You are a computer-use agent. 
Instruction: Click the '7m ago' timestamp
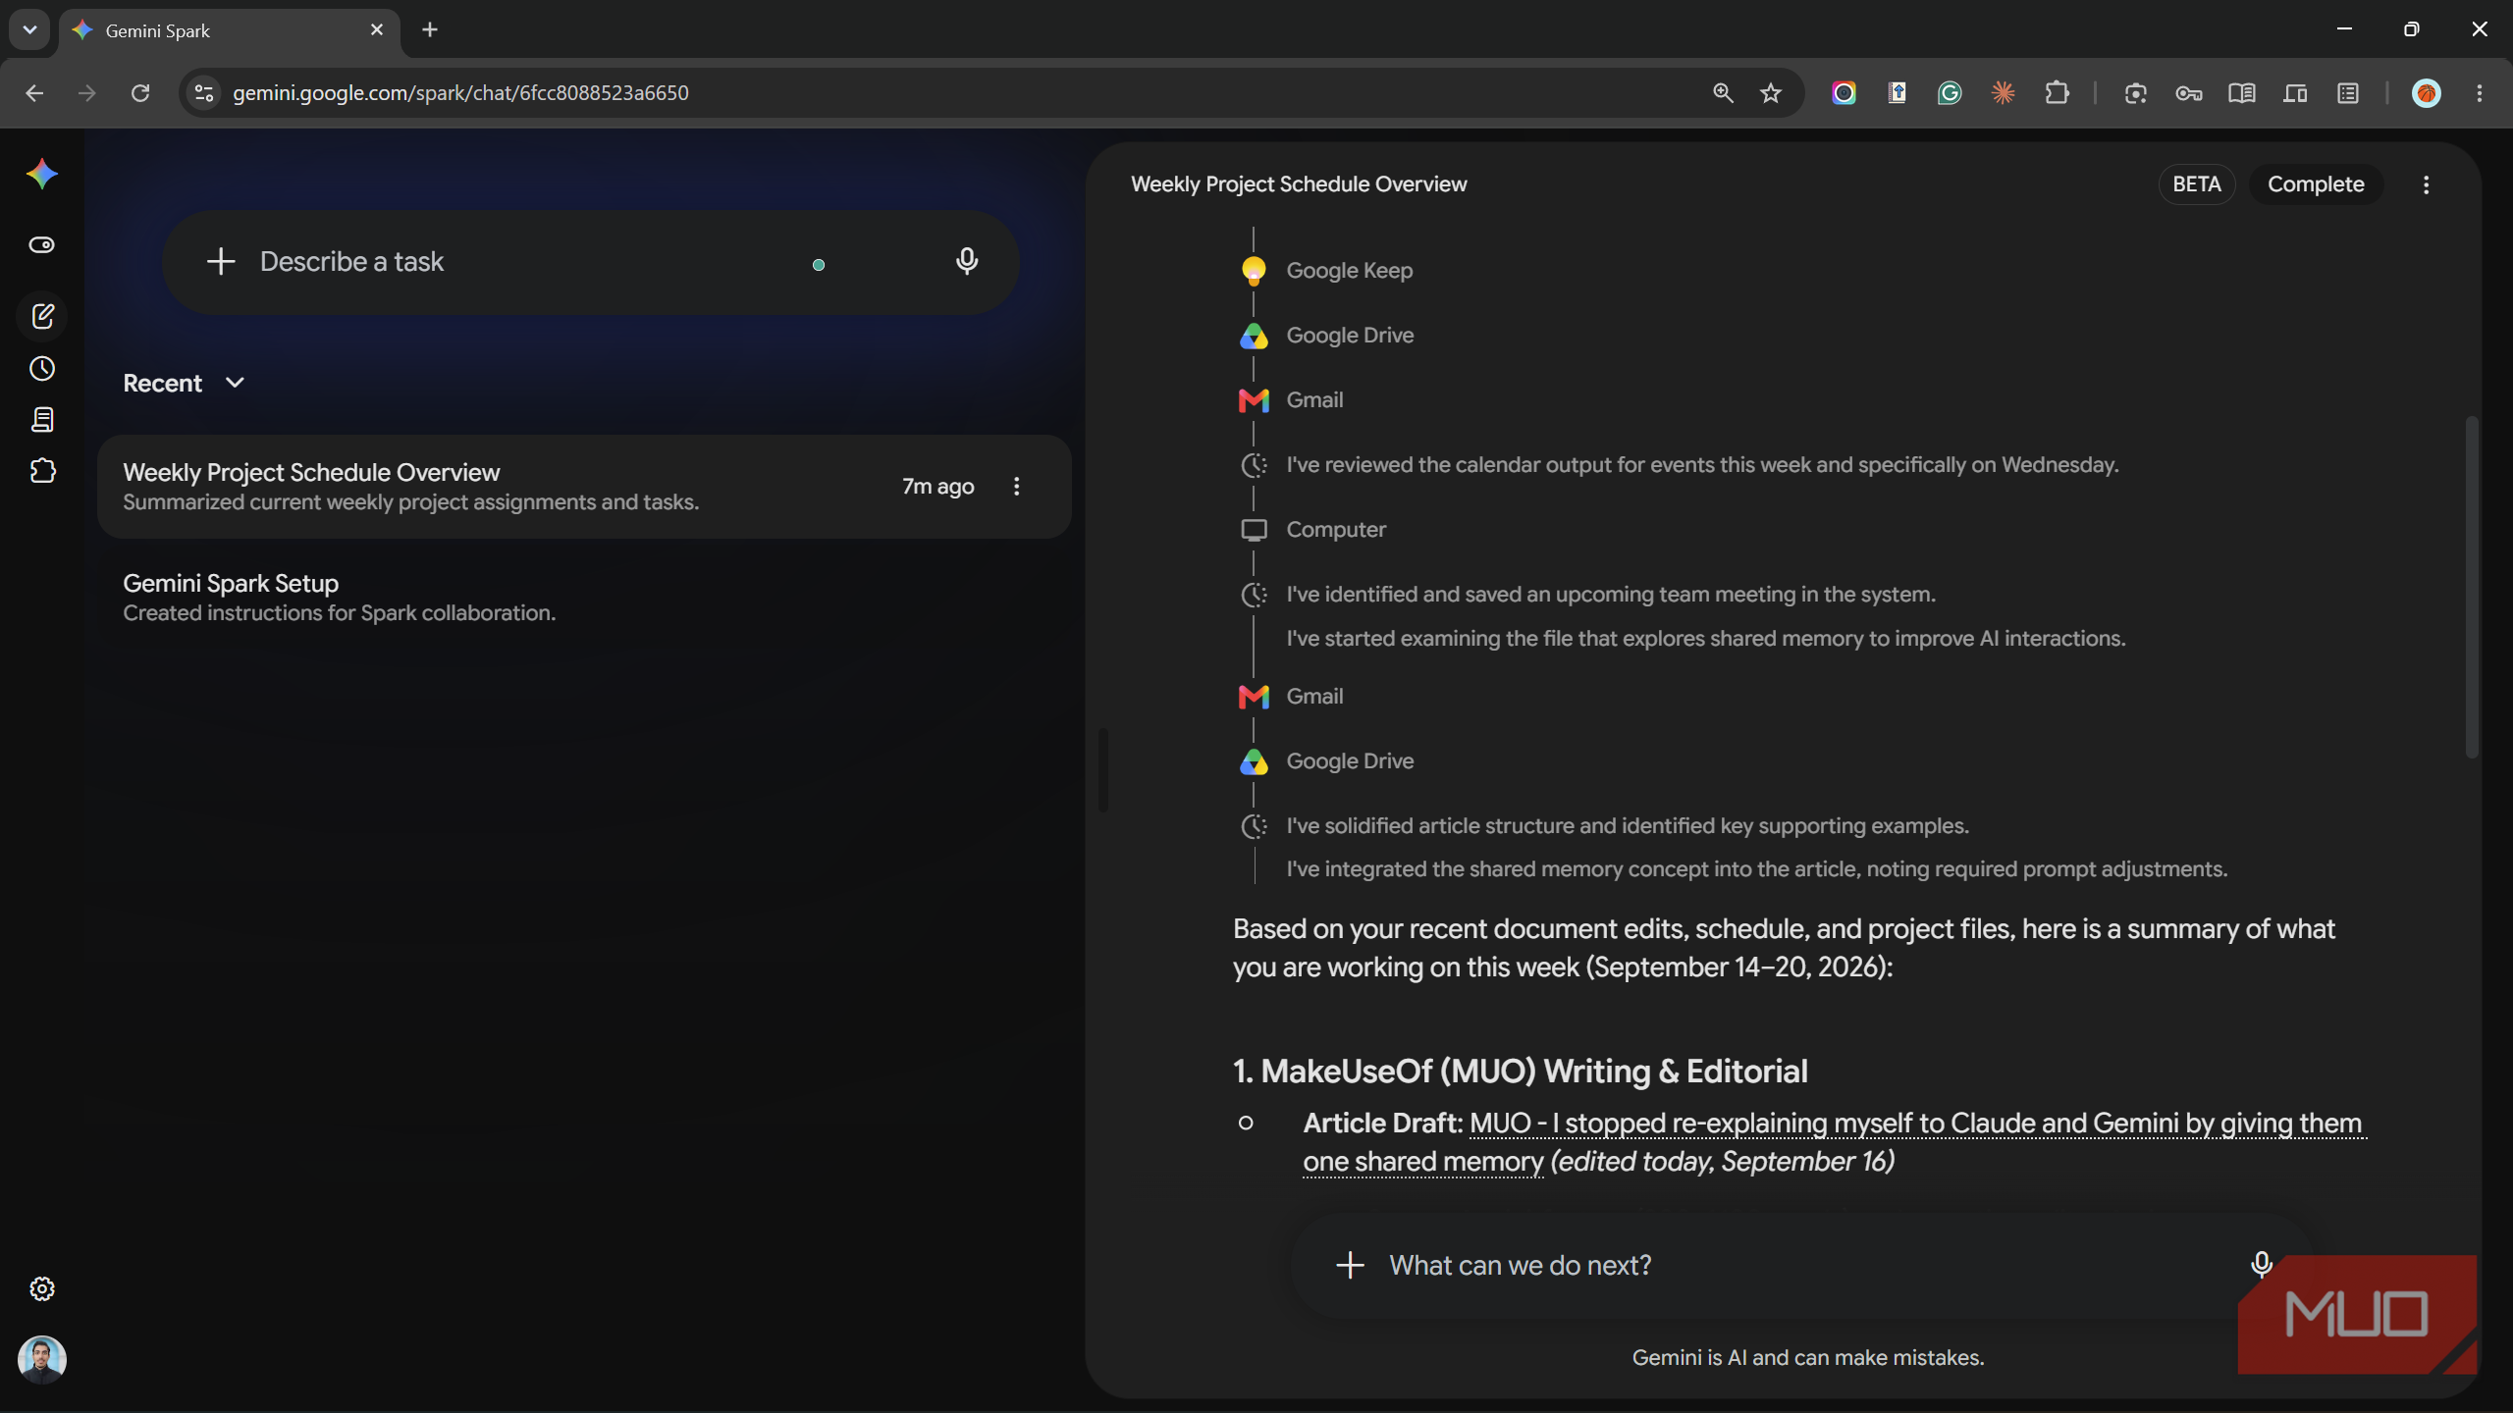[x=937, y=486]
